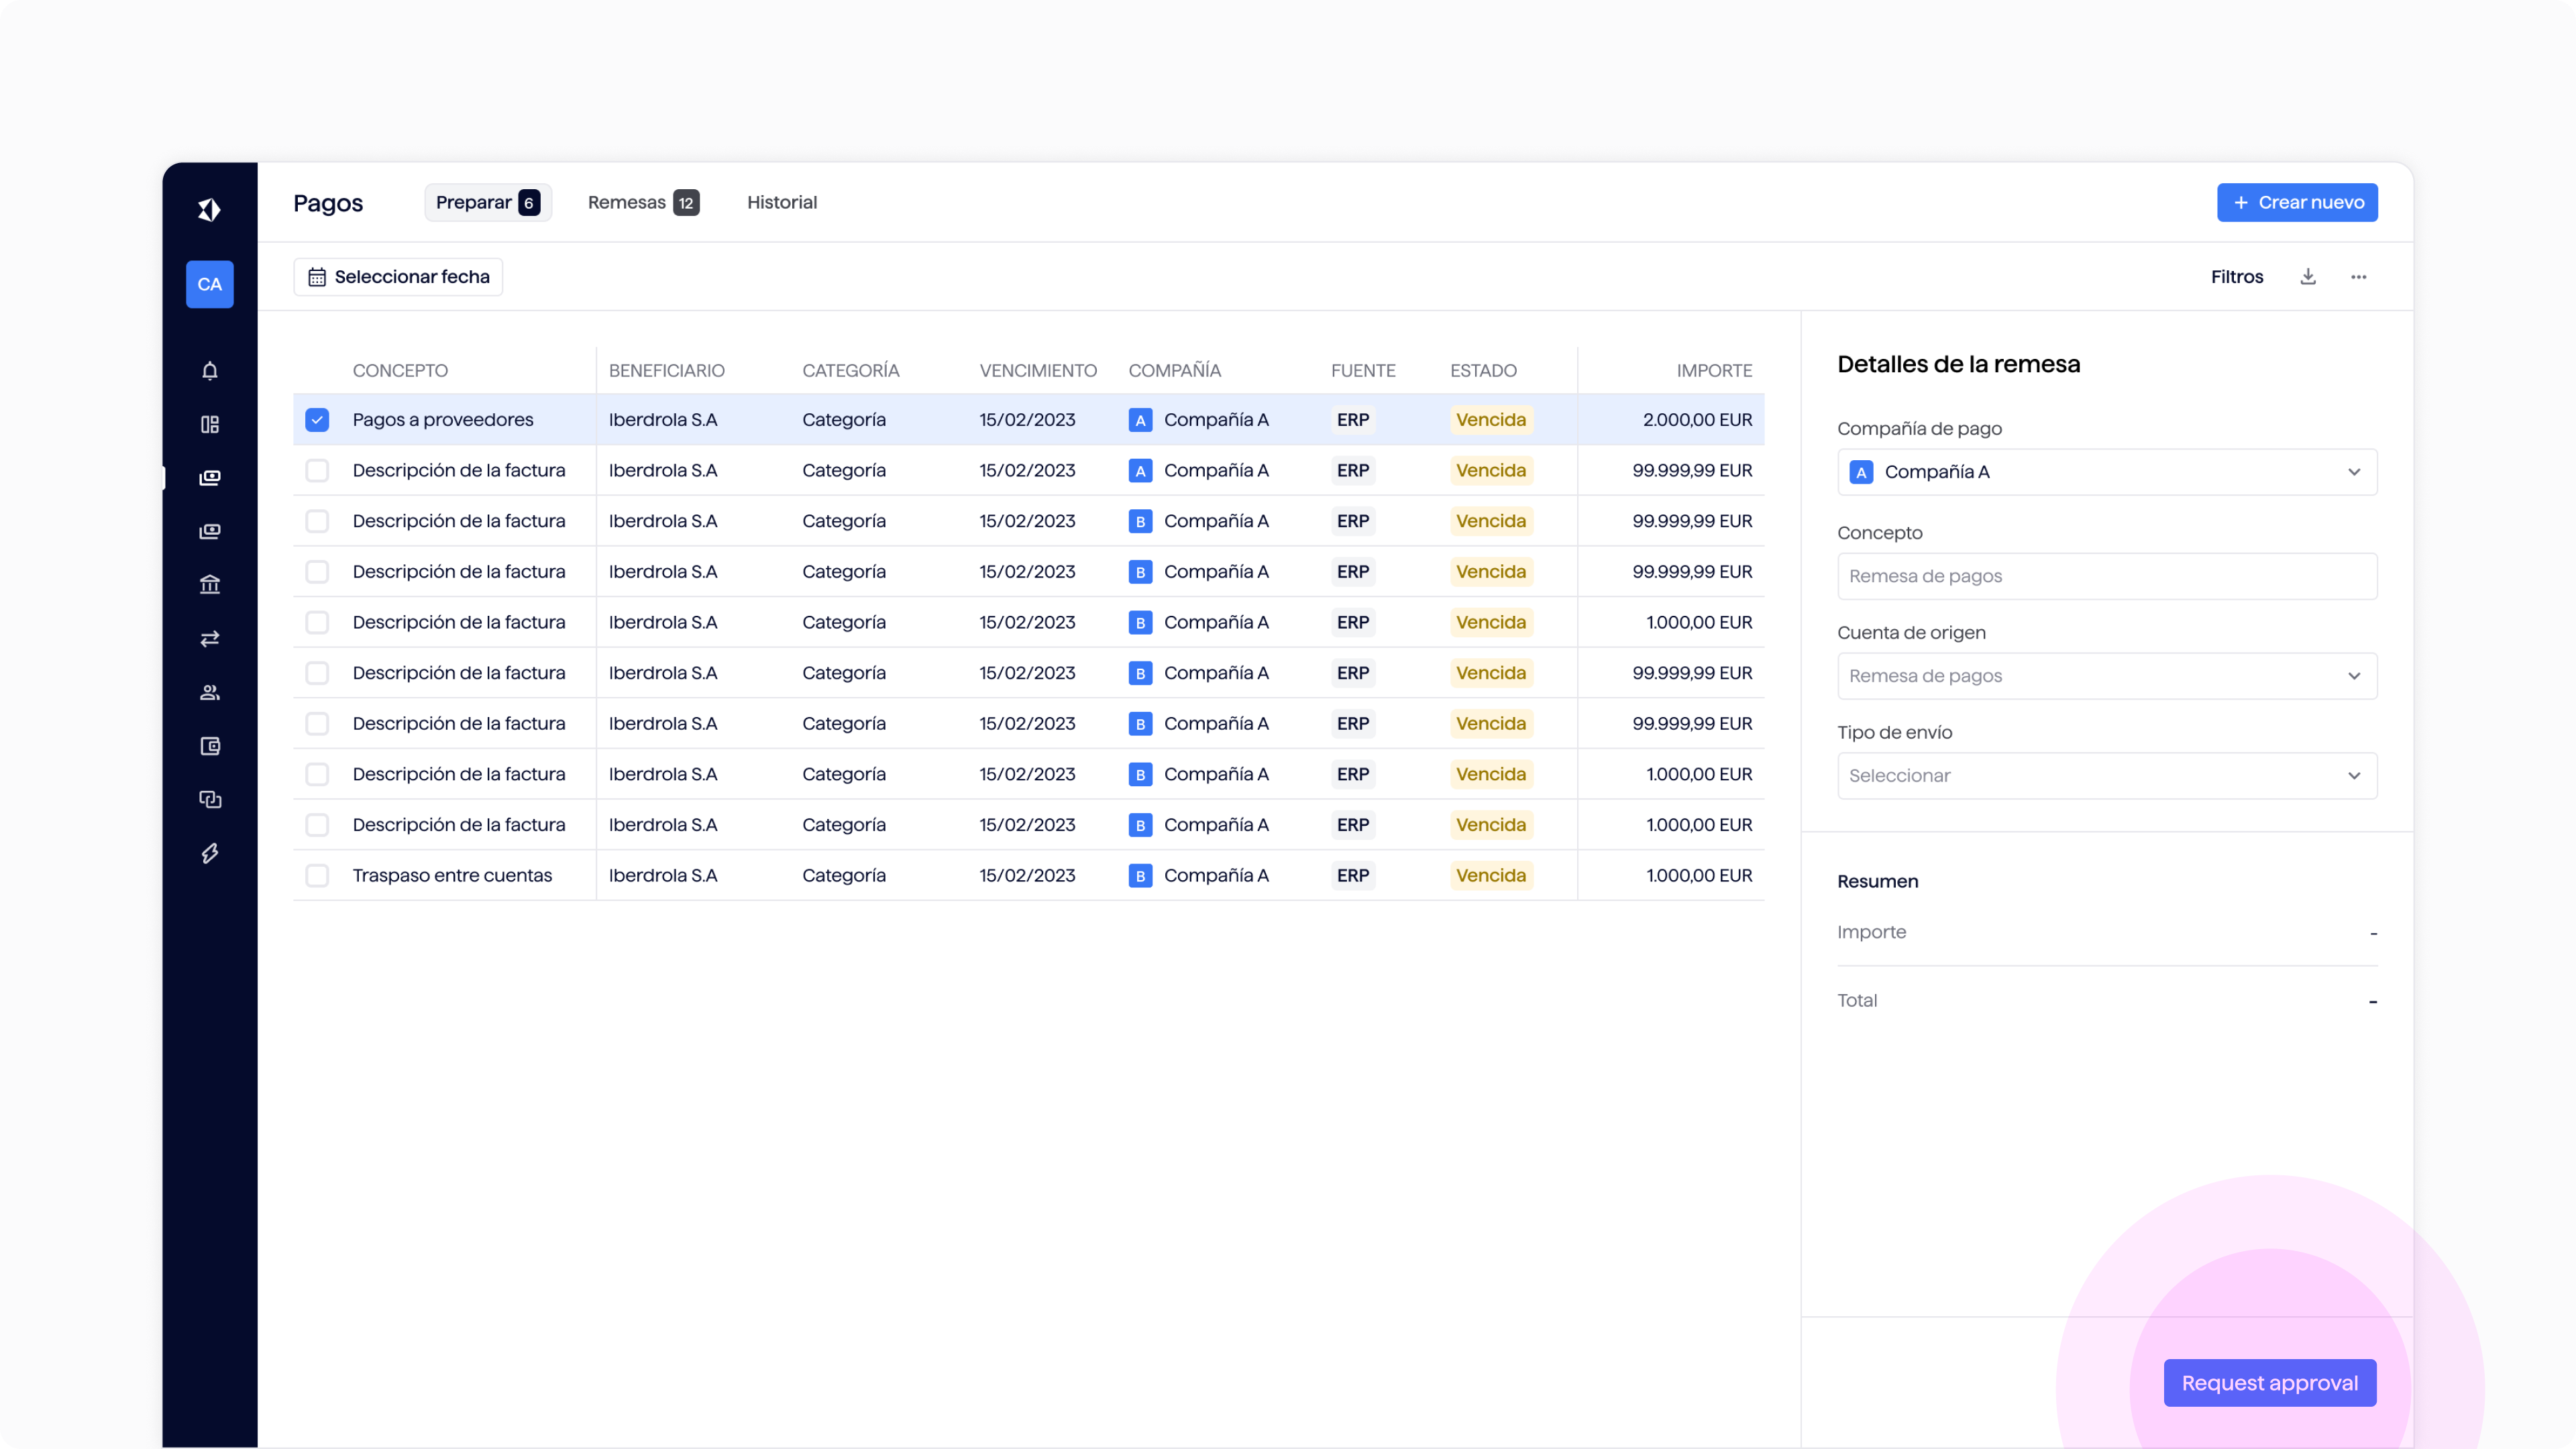Uncheck the Pagos a proveedores row checkbox

click(317, 420)
